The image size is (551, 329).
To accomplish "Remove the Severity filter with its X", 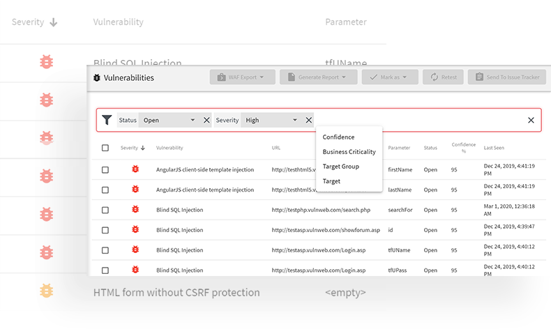I will pyautogui.click(x=309, y=120).
